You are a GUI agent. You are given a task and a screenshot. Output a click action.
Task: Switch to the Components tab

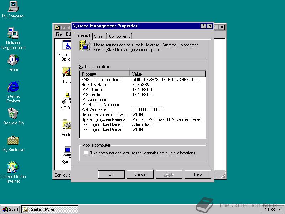point(119,36)
